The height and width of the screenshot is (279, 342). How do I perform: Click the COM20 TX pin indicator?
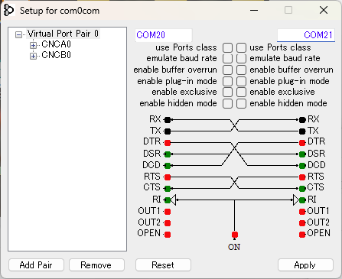pyautogui.click(x=168, y=131)
